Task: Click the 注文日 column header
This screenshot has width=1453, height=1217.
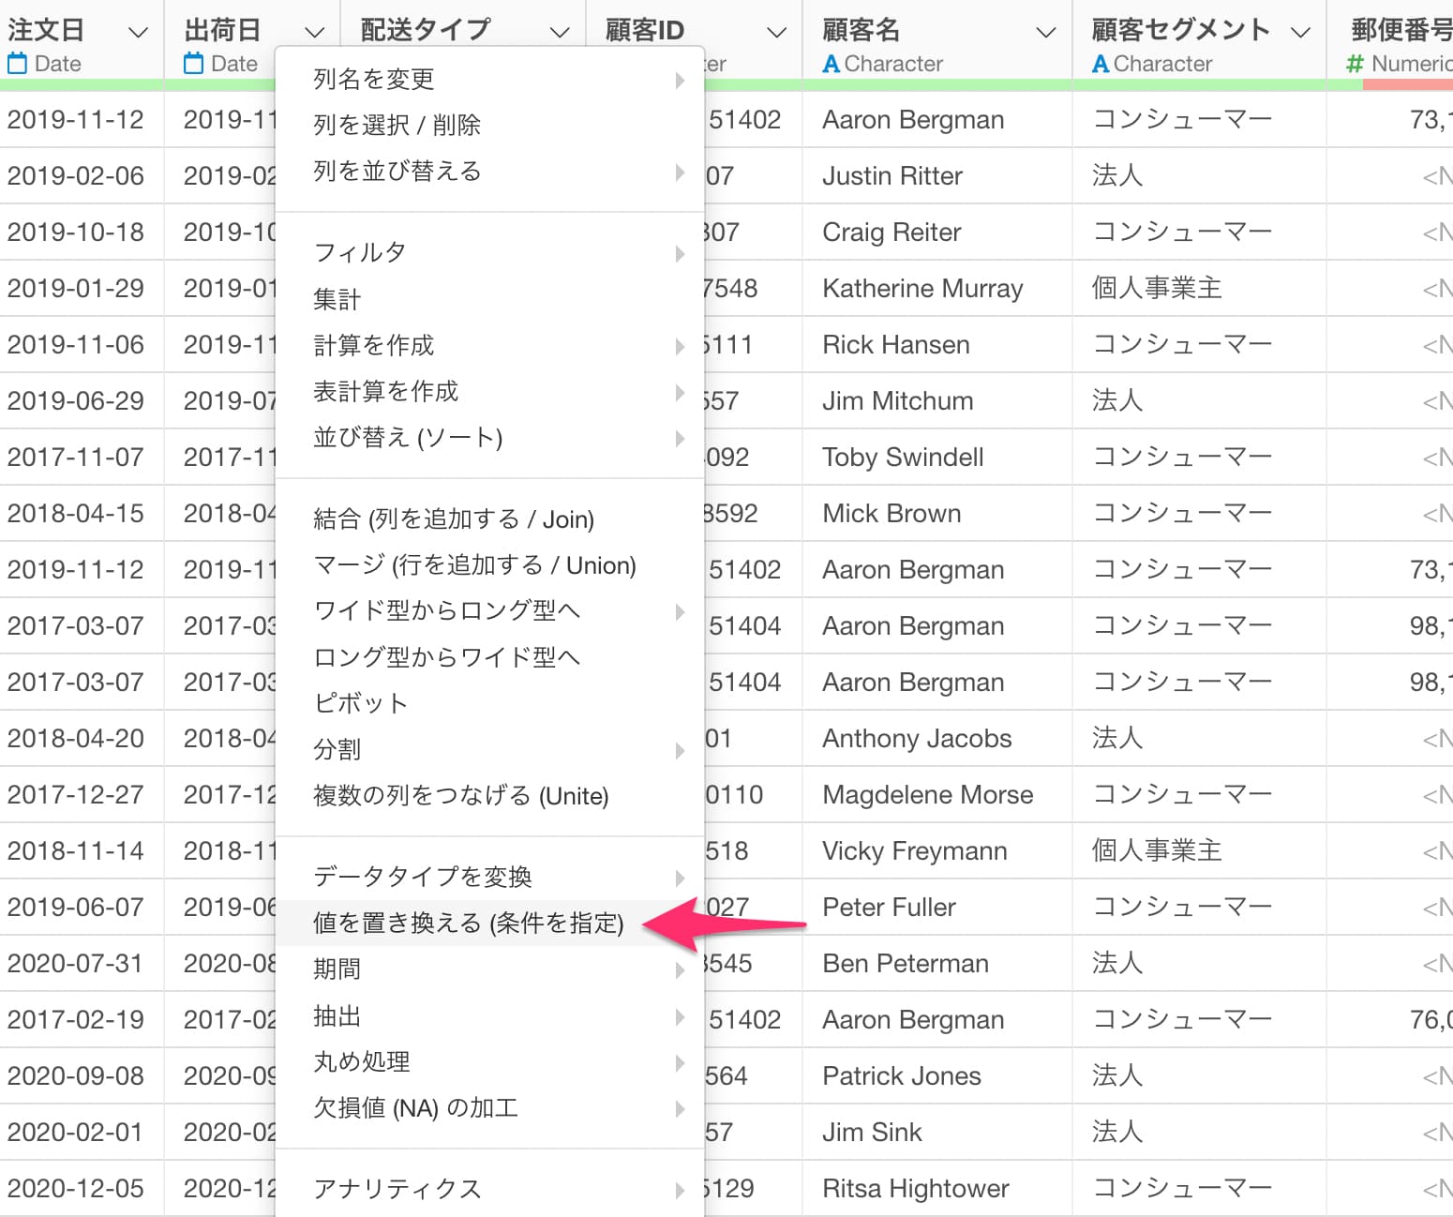Action: (46, 31)
